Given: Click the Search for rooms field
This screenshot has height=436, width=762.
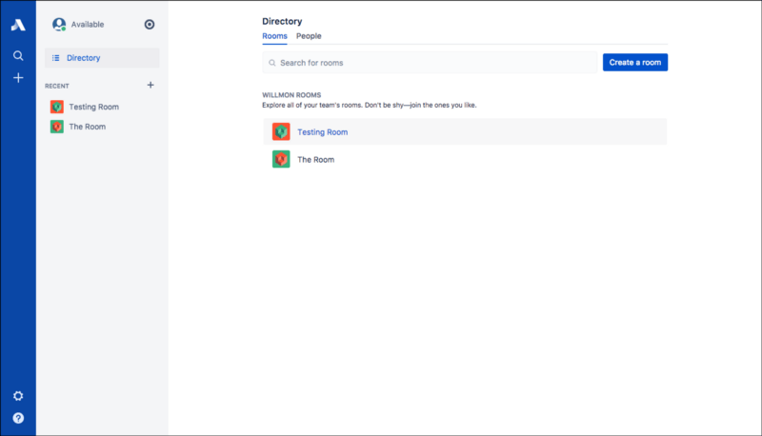Looking at the screenshot, I should tap(431, 63).
